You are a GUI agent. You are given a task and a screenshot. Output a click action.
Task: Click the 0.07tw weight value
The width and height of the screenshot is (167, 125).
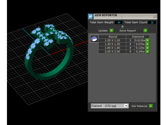(x=140, y=44)
